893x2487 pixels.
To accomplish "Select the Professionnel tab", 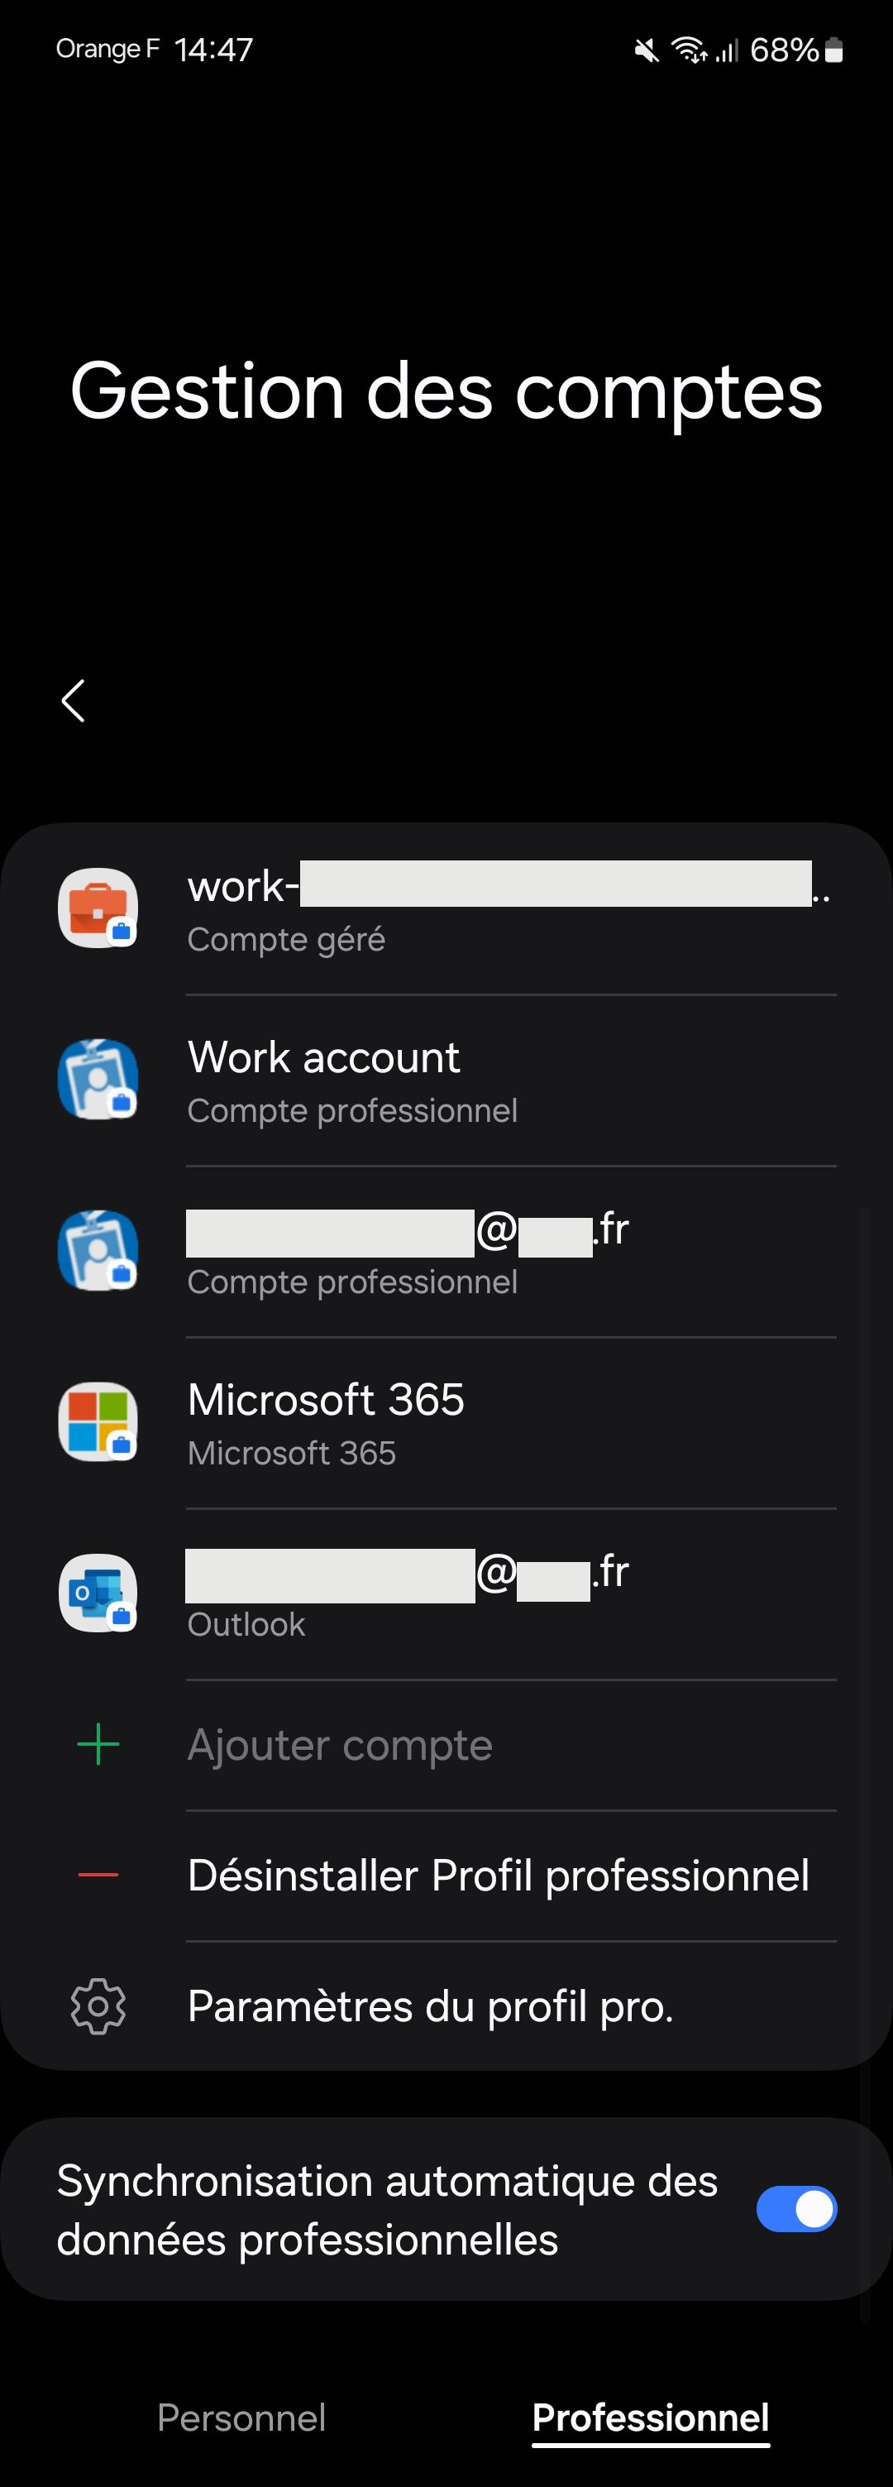I will pyautogui.click(x=650, y=2418).
